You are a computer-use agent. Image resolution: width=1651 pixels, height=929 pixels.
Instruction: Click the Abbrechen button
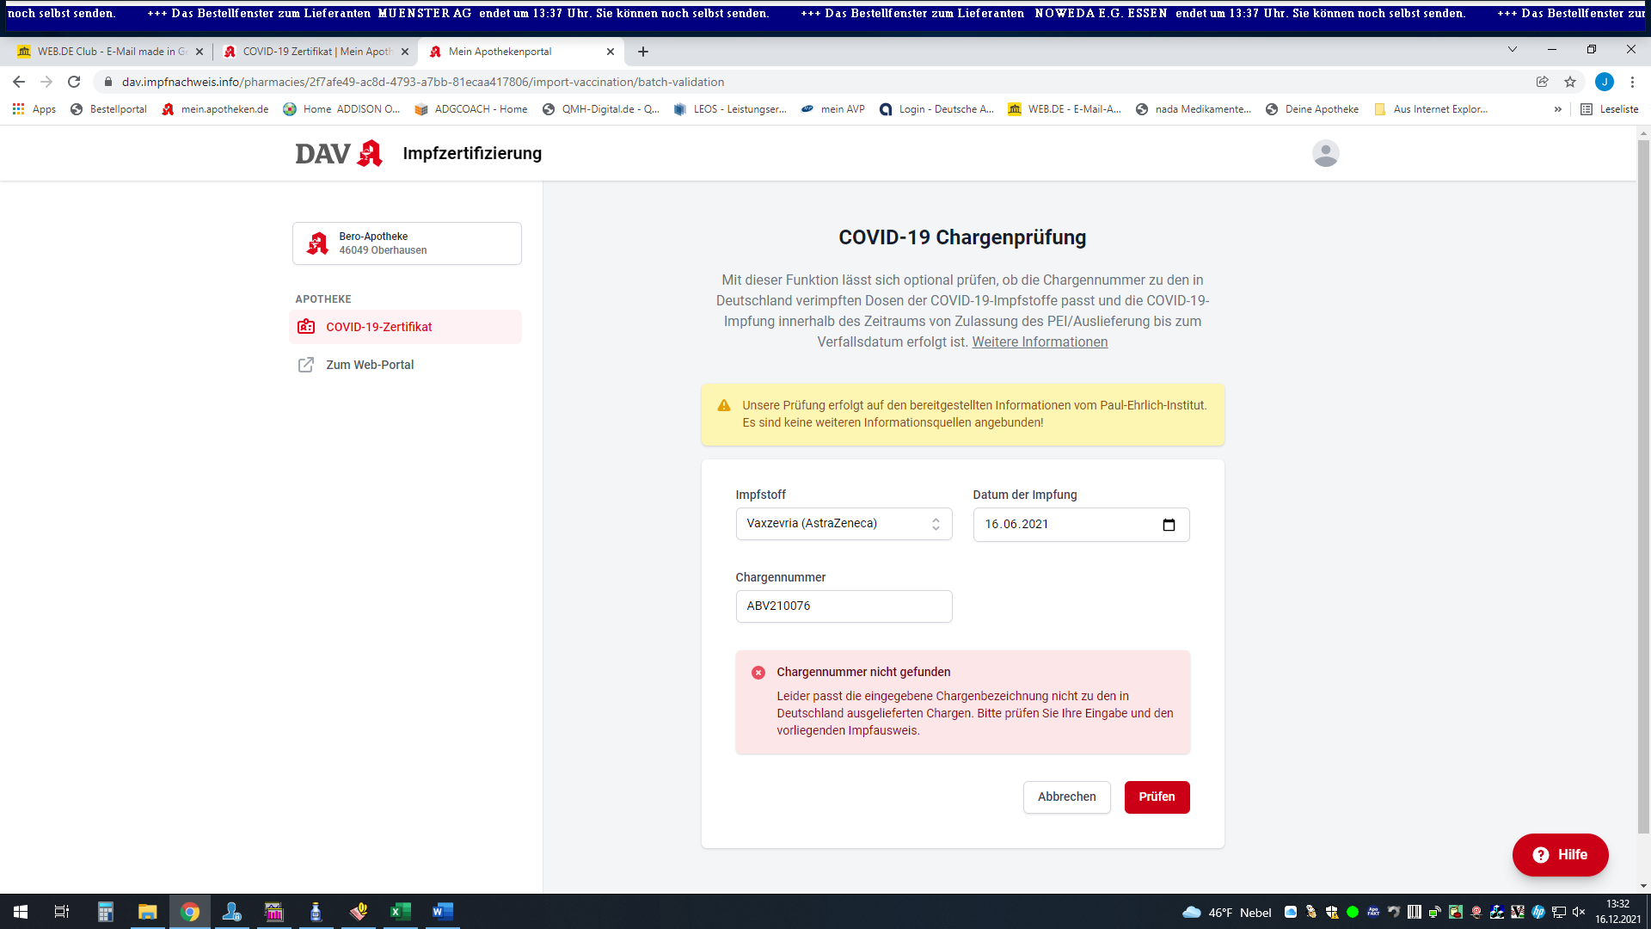[x=1066, y=797]
